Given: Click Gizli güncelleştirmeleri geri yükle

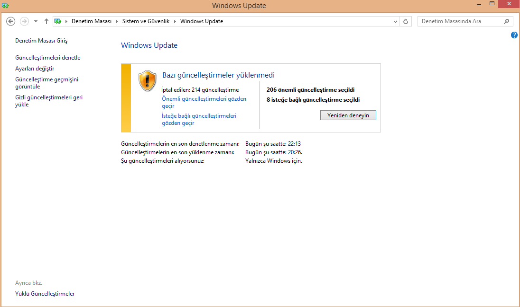Looking at the screenshot, I should (x=49, y=101).
